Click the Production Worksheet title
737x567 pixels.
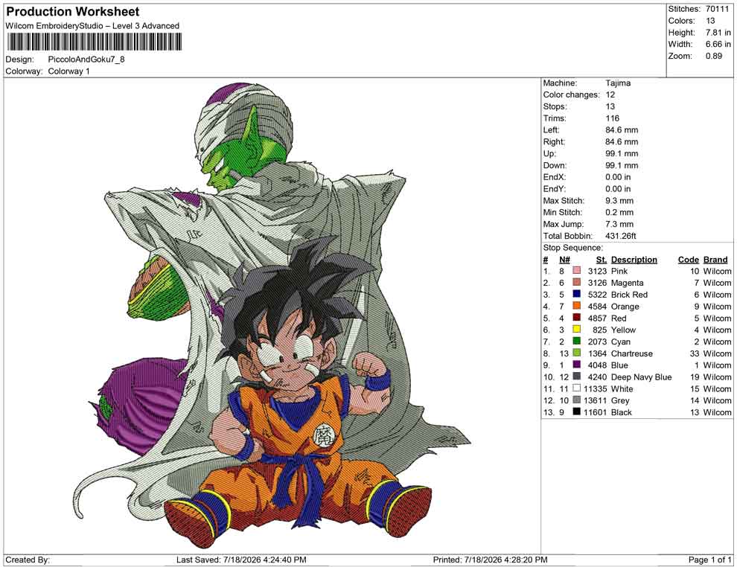(x=73, y=12)
